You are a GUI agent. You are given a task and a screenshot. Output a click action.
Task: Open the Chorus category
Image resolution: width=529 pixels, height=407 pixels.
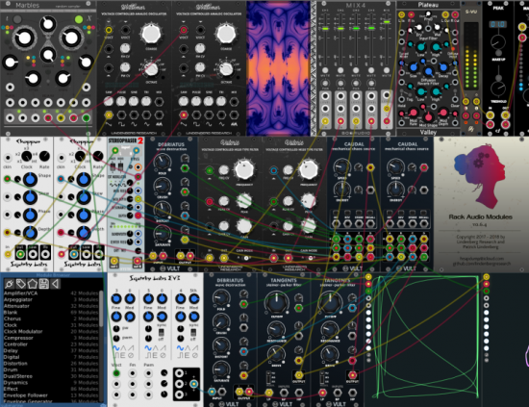point(51,318)
